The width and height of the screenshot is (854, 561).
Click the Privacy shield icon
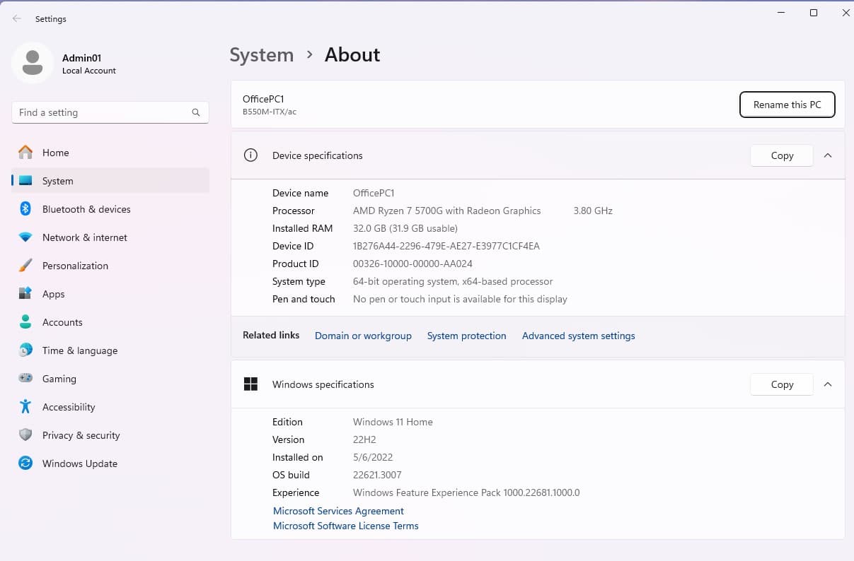25,435
